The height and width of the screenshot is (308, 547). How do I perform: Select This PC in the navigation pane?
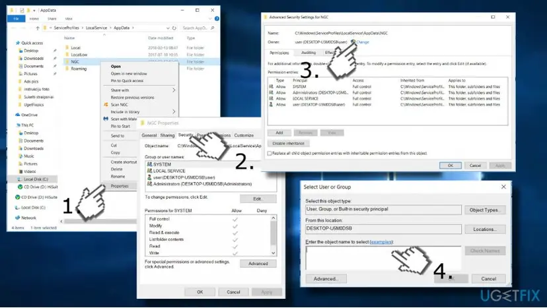27,125
